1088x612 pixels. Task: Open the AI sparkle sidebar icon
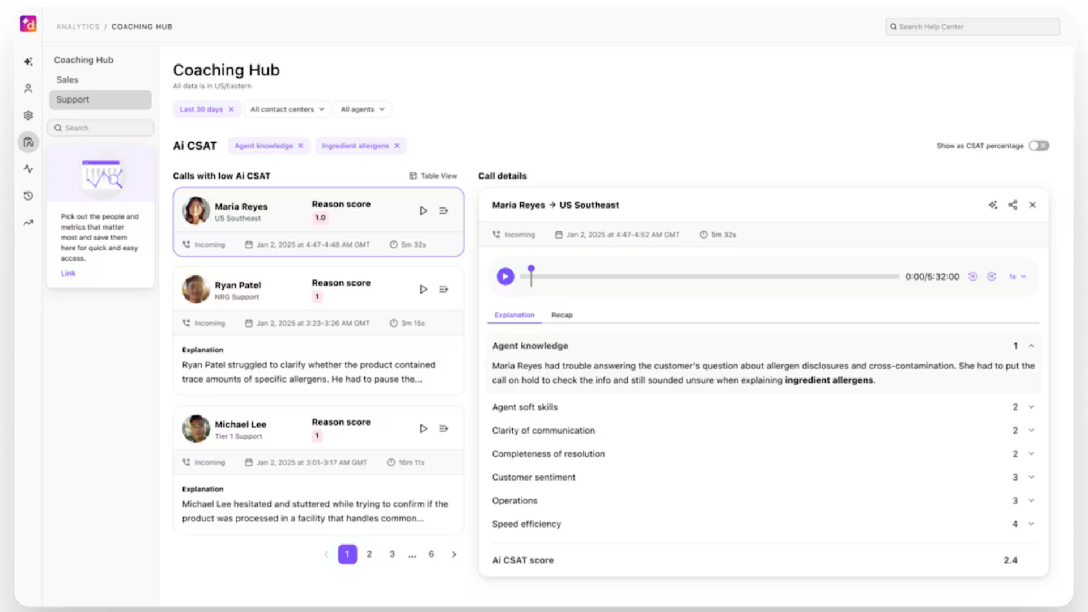click(x=28, y=61)
